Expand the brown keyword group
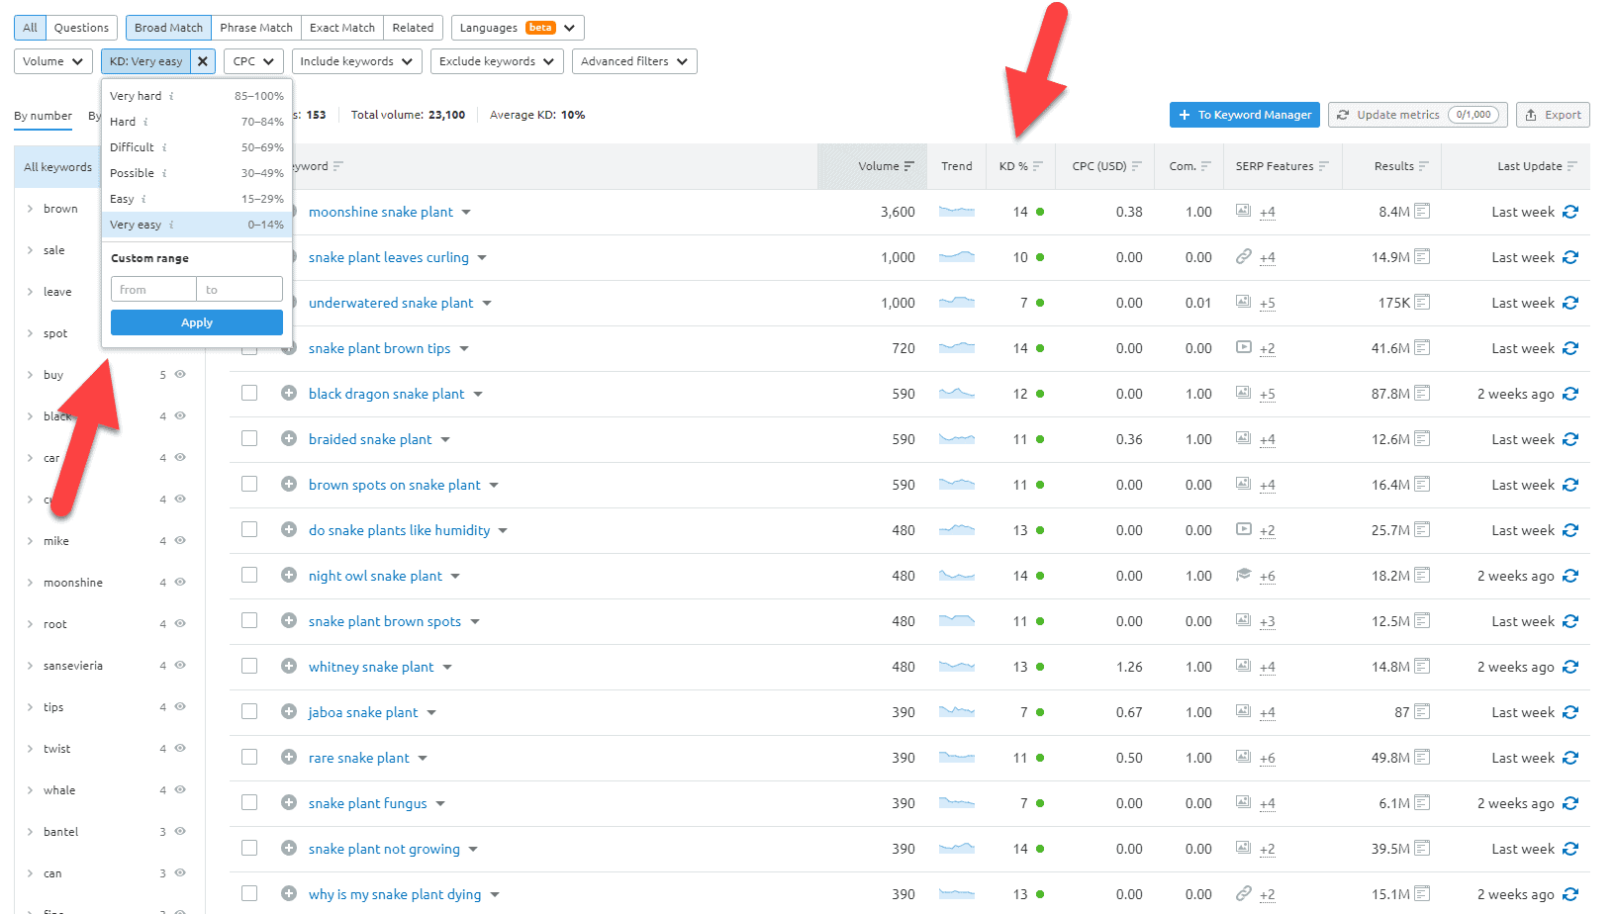Screen dimensions: 1616x914 [x=30, y=209]
